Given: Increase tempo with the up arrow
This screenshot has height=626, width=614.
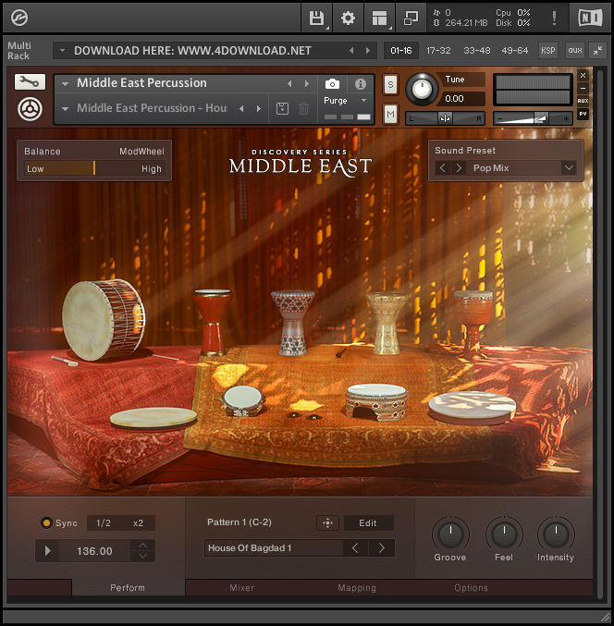Looking at the screenshot, I should (x=143, y=546).
